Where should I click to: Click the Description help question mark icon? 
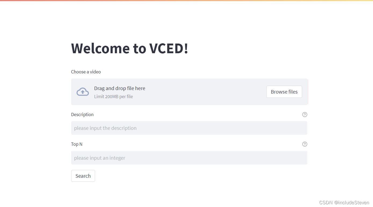tap(305, 115)
